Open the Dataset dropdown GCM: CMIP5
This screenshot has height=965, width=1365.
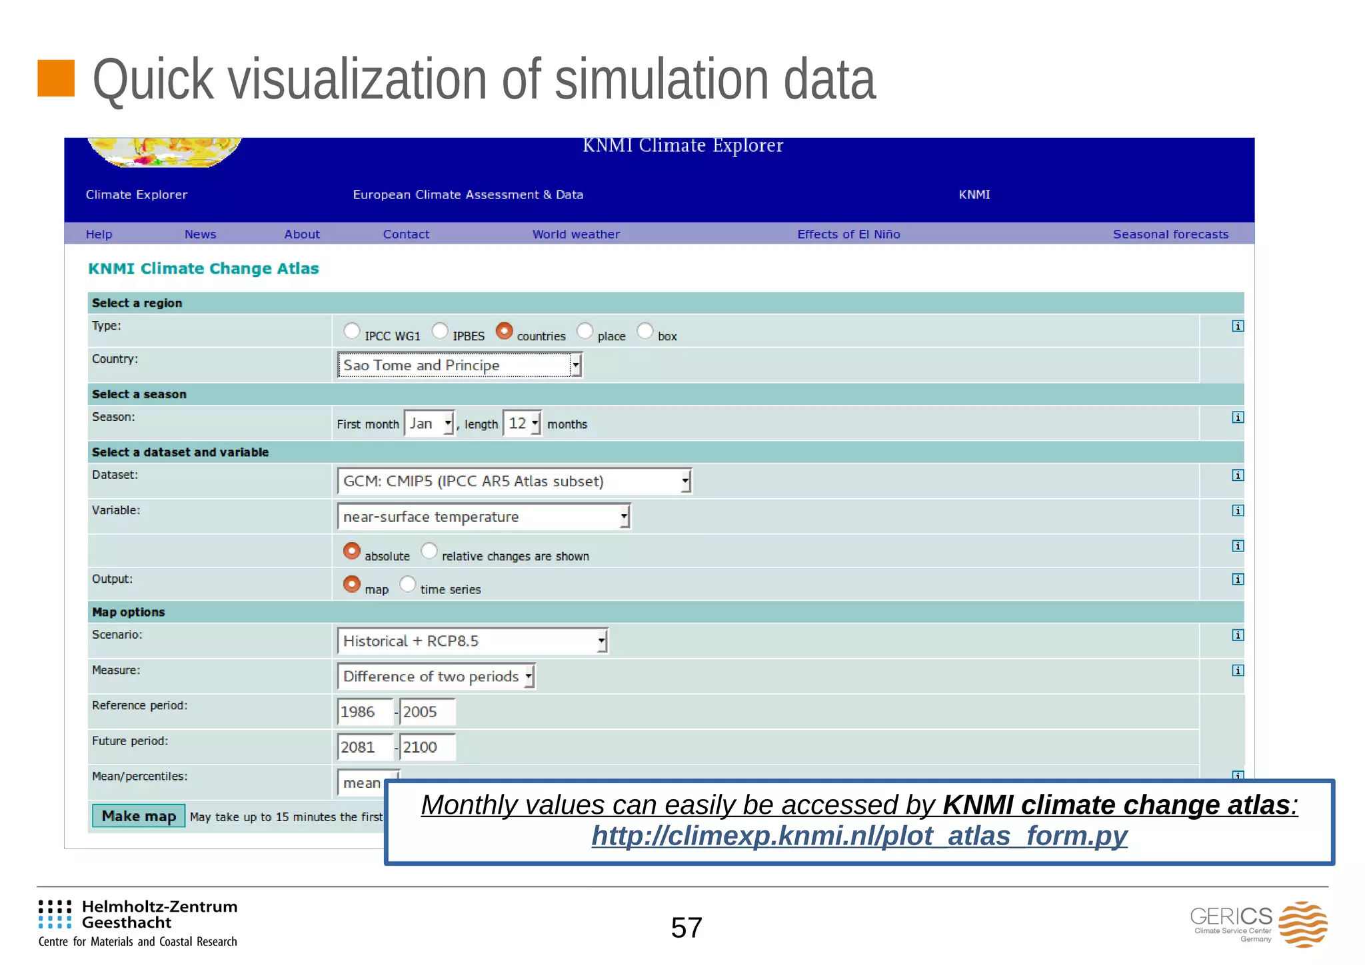click(x=515, y=482)
